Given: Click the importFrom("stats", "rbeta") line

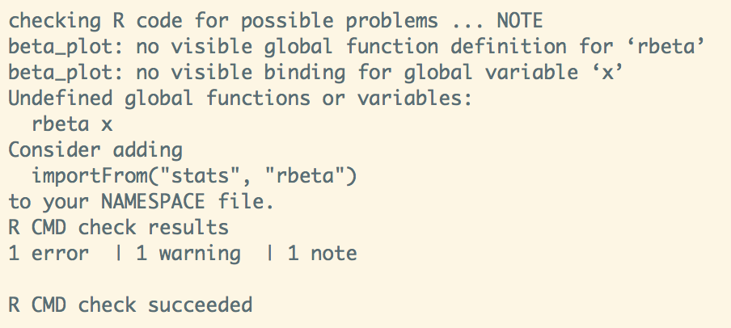Looking at the screenshot, I should pos(194,177).
